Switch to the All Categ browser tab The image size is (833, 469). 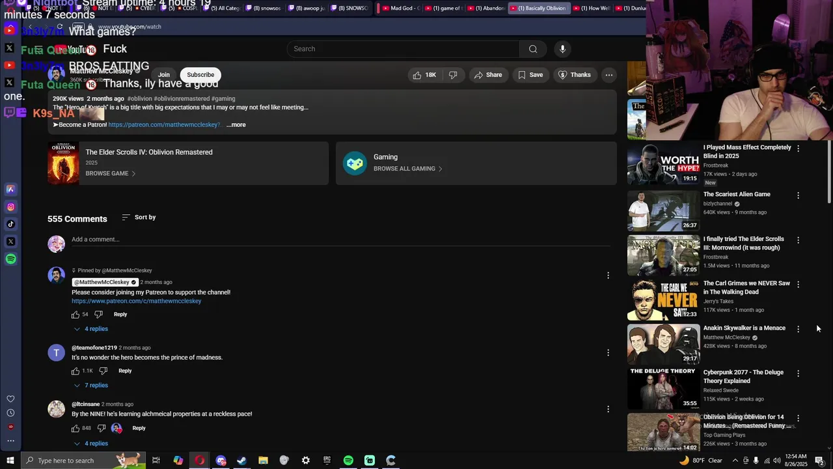tap(221, 8)
